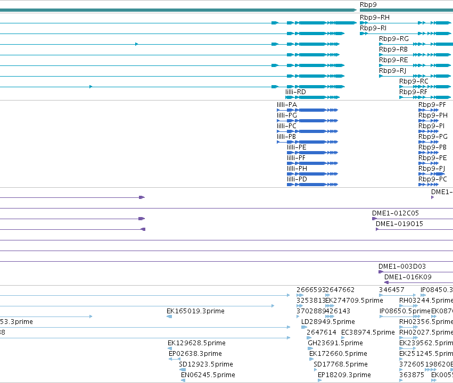The width and height of the screenshot is (453, 383).
Task: Click the Rbp9 gene label
Action: pos(368,5)
